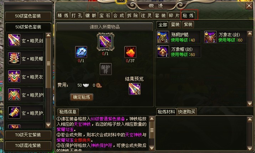Click the 保护符 protection charm slot
The image size is (255, 153).
coord(106,69)
